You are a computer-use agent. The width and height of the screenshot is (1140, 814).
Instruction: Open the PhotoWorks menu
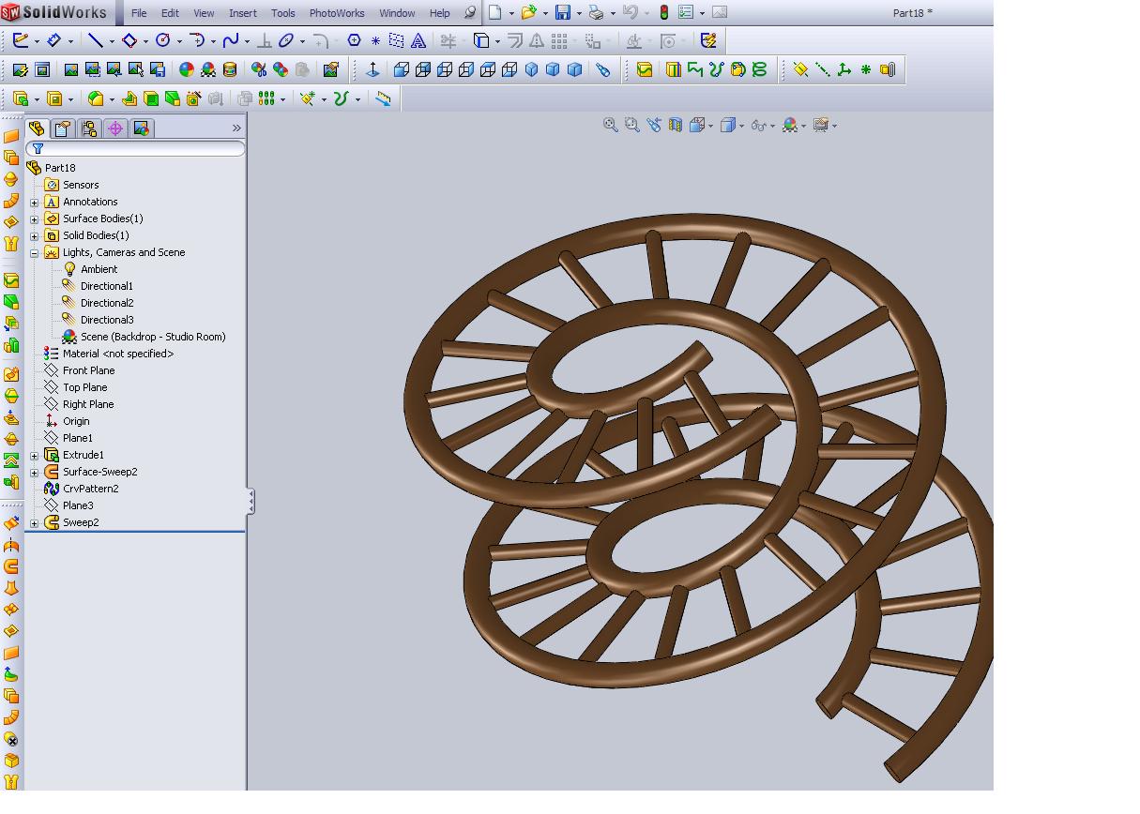pyautogui.click(x=337, y=13)
